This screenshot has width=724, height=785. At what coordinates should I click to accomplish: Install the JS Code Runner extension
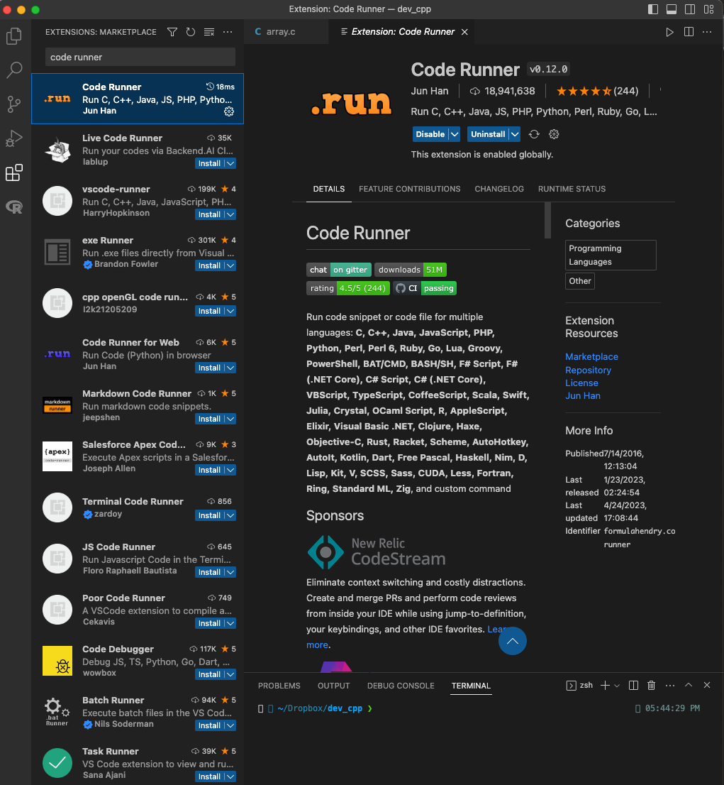[209, 572]
